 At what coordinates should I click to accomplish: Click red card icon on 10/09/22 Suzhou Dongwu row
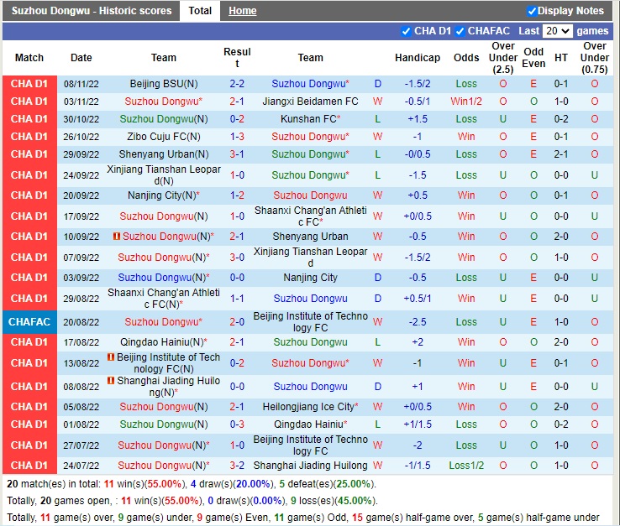point(117,236)
